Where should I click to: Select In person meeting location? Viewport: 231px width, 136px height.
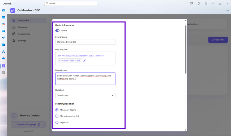pos(57,122)
